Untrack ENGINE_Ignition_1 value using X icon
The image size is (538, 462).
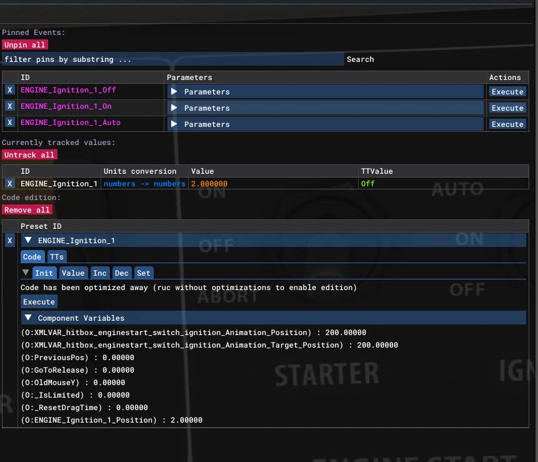9,184
